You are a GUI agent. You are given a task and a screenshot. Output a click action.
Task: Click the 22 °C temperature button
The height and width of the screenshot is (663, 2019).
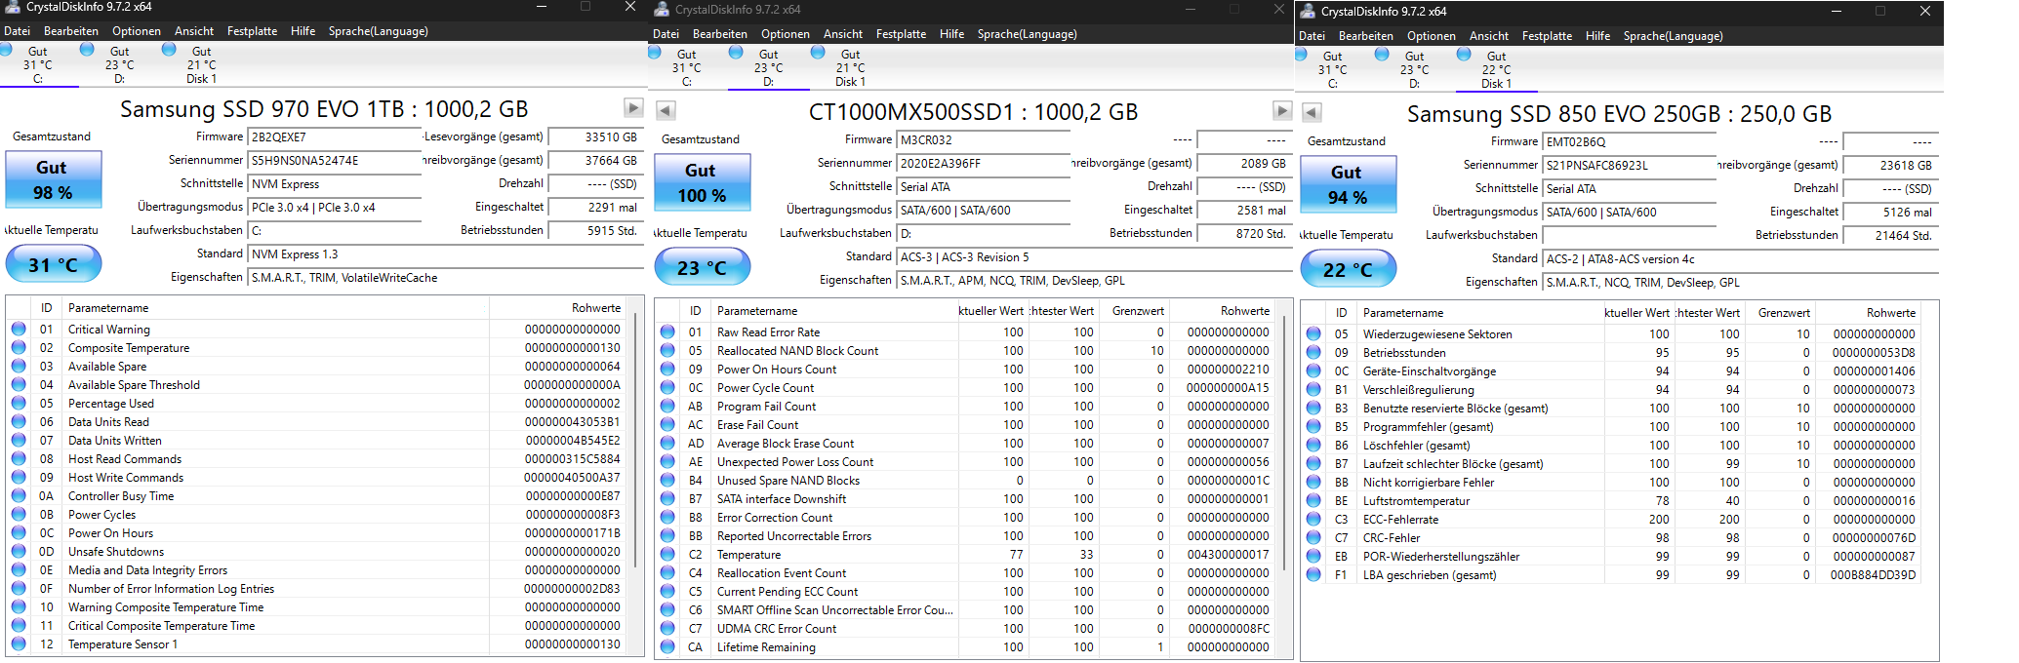pos(1348,269)
